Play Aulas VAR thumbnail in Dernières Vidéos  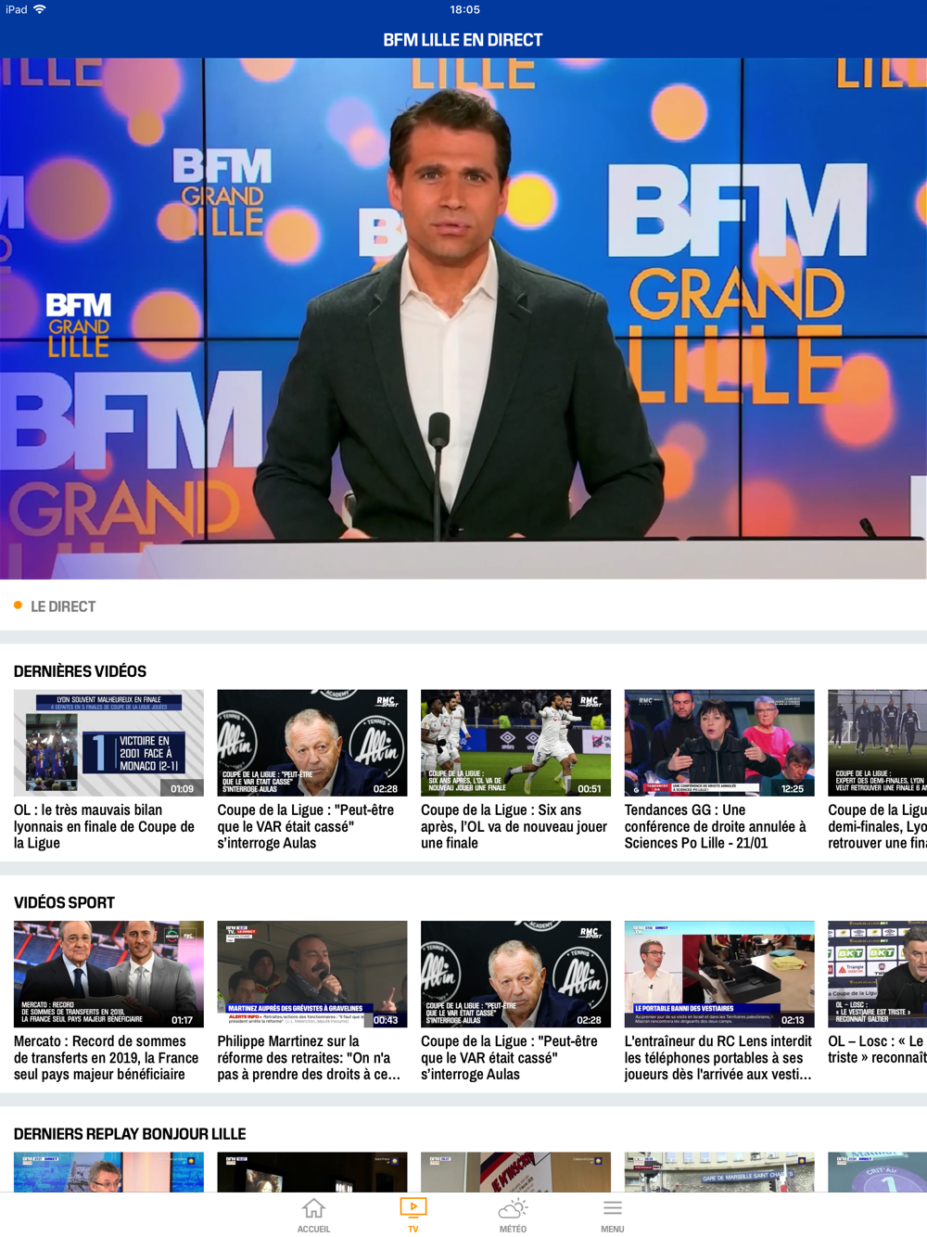tap(311, 743)
